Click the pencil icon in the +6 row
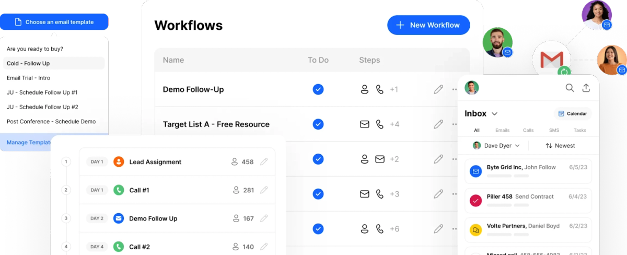Image resolution: width=627 pixels, height=255 pixels. 438,229
